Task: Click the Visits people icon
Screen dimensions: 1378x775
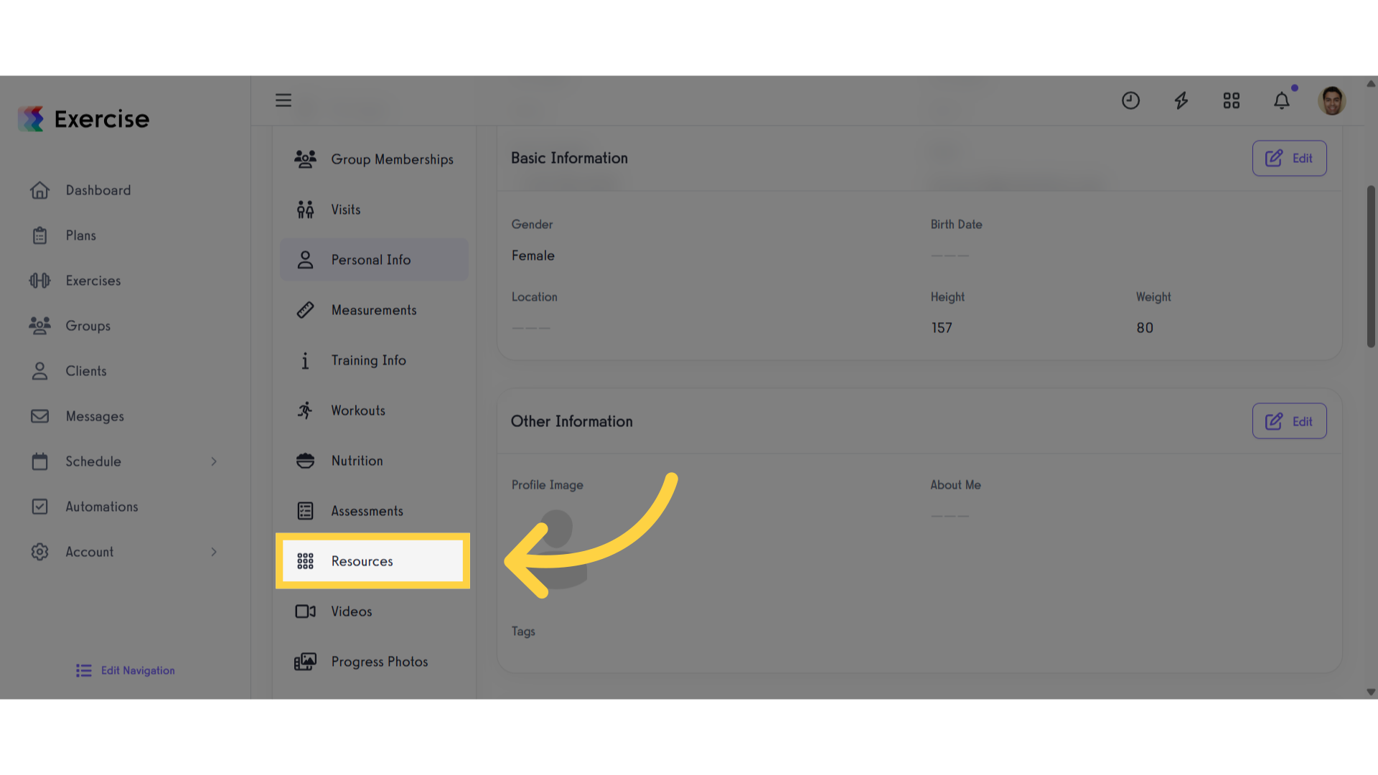Action: pyautogui.click(x=306, y=210)
